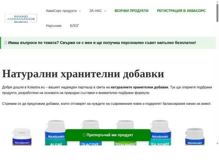Open the Sea Power product bottle
The height and width of the screenshot is (164, 219).
[x=160, y=133]
